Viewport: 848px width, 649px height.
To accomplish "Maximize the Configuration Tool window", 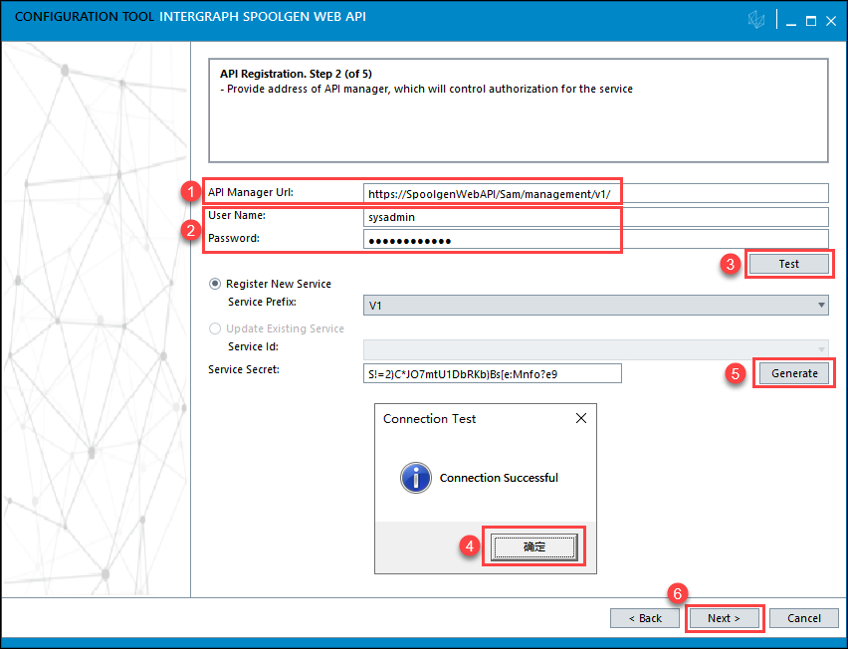I will (810, 20).
